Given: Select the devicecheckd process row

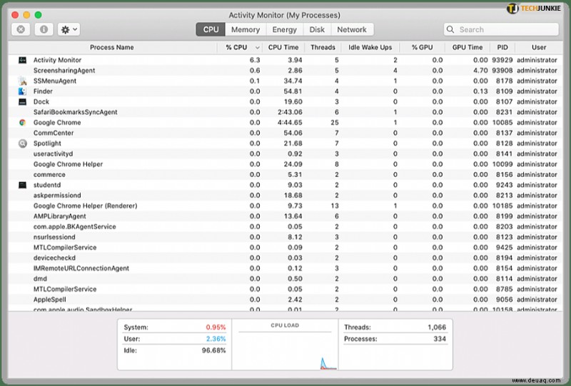Looking at the screenshot, I should click(285, 258).
